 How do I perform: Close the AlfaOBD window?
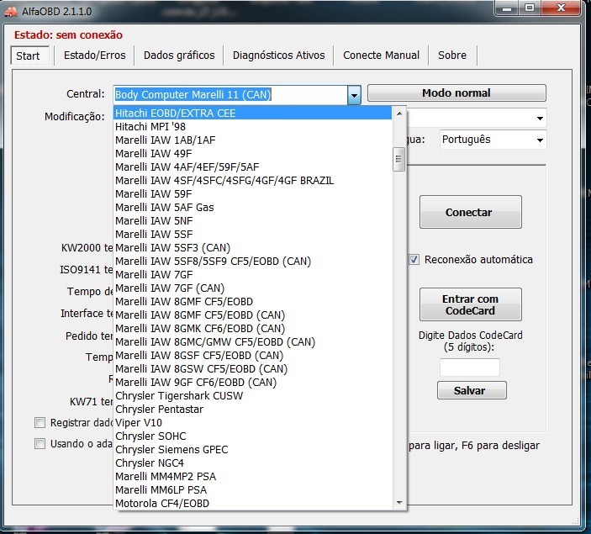click(x=561, y=8)
